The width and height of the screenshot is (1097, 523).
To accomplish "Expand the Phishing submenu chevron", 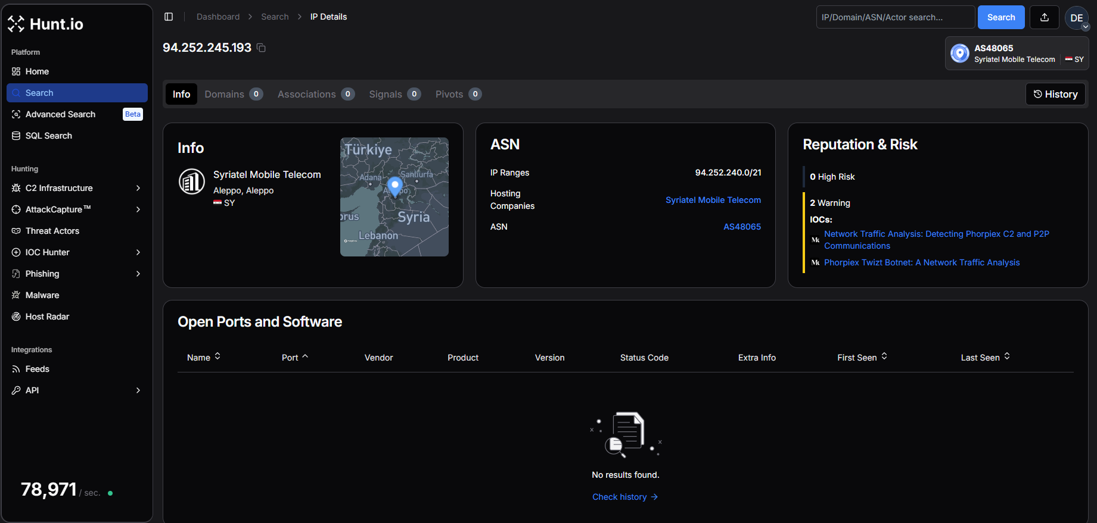I will coord(138,274).
